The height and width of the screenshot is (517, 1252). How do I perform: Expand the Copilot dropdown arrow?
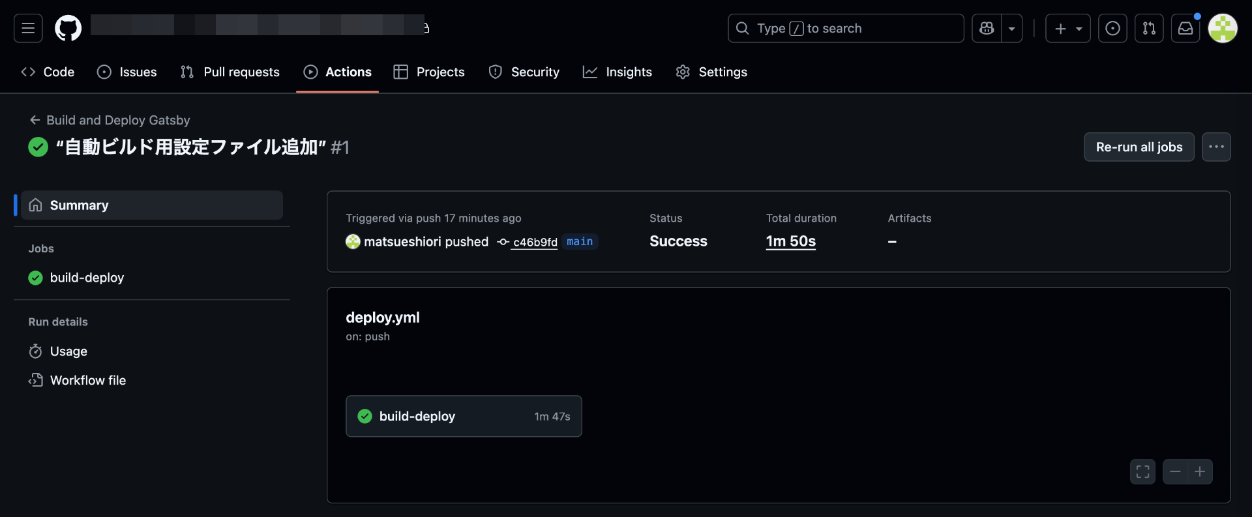coord(1012,28)
